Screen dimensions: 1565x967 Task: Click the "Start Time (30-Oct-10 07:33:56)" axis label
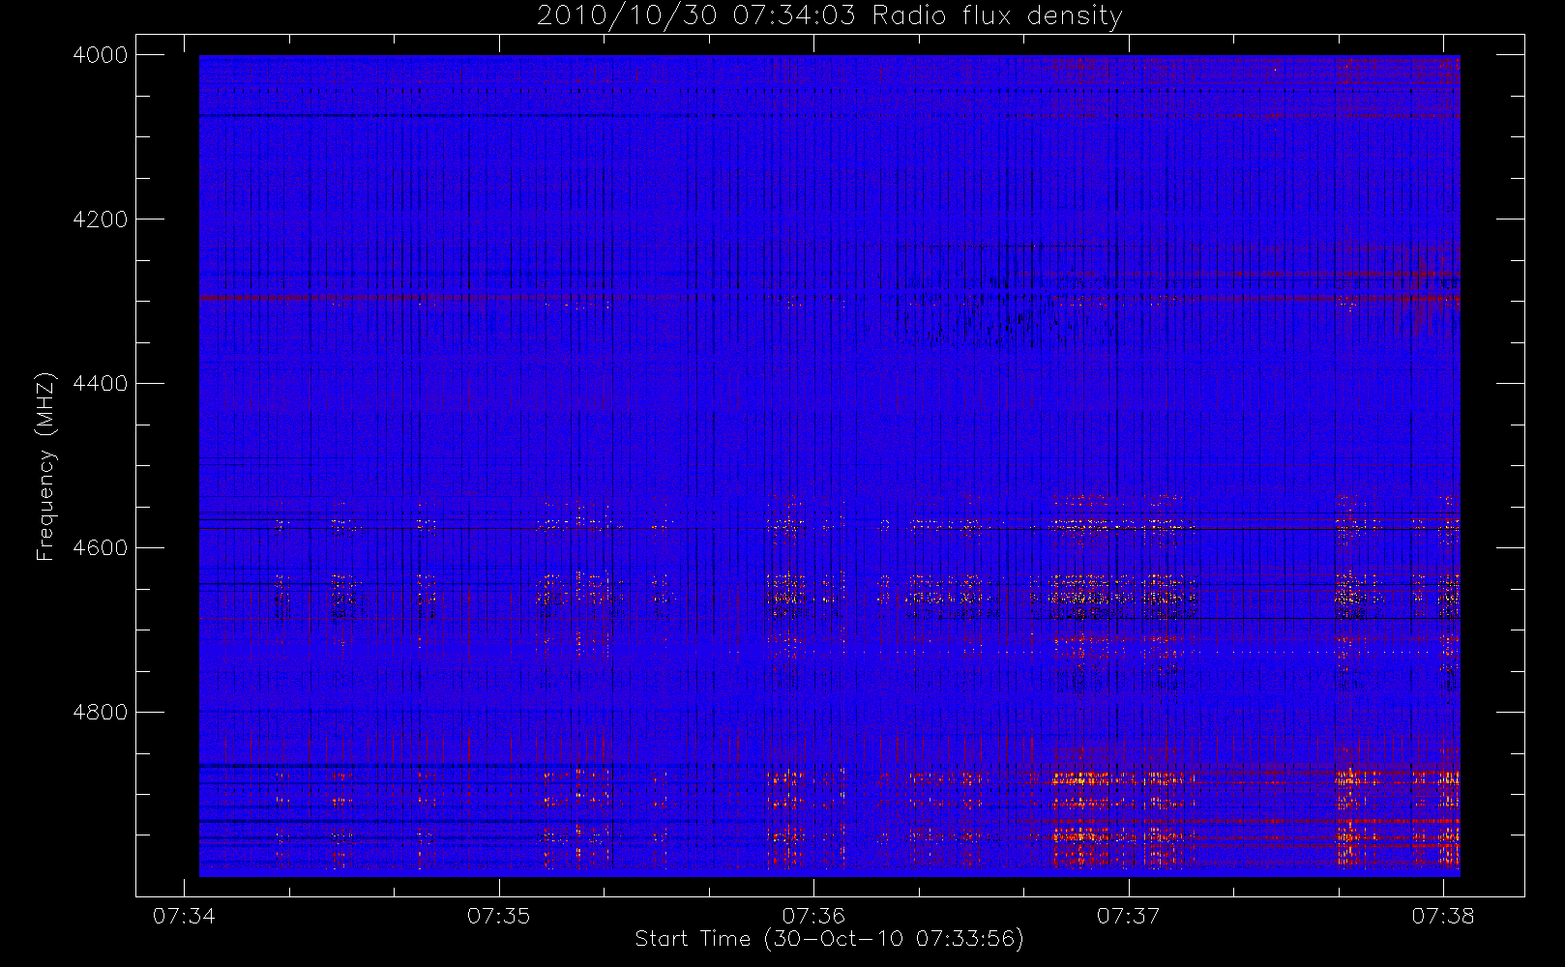pos(829,939)
